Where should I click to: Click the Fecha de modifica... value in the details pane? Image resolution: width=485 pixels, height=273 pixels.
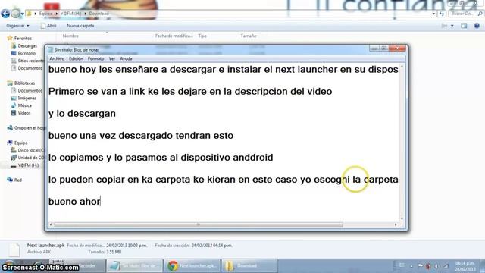(x=127, y=246)
